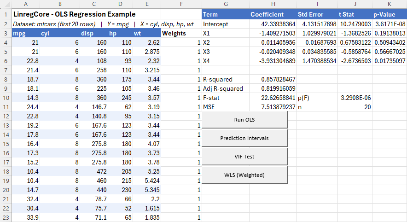This screenshot has height=222, width=407.
Task: Select the LinregCore title cell
Action: coord(75,14)
